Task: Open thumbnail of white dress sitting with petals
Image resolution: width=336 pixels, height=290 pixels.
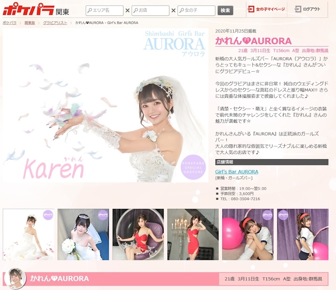Action: [x=28, y=234]
